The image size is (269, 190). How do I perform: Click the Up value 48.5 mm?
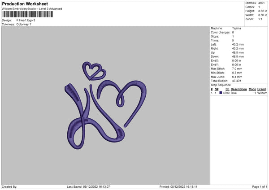[238, 52]
